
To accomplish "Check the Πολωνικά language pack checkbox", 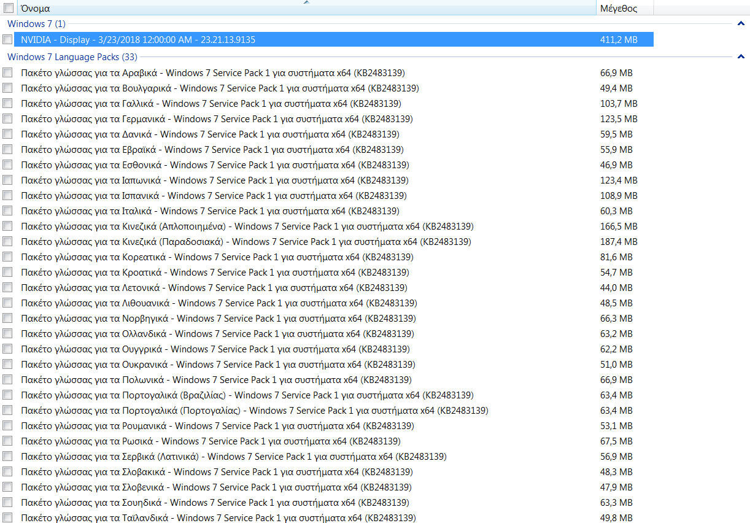I will click(7, 379).
